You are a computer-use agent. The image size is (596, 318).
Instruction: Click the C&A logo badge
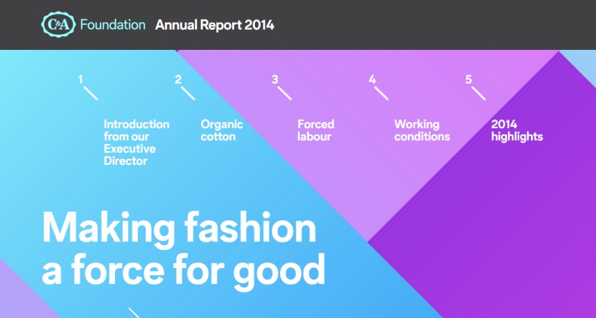pyautogui.click(x=58, y=24)
